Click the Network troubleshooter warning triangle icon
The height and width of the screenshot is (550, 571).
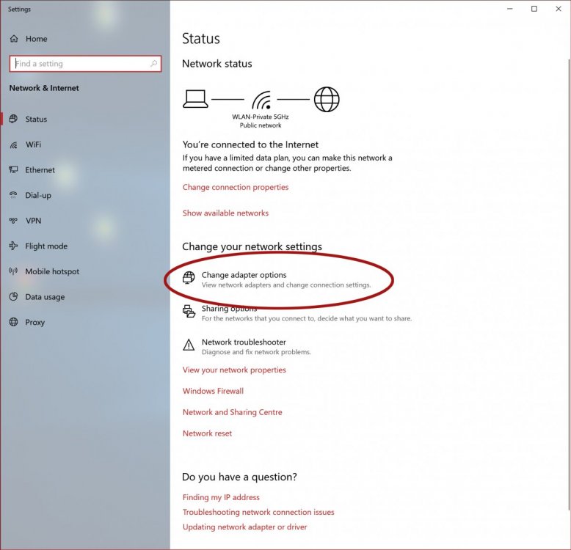pos(189,345)
